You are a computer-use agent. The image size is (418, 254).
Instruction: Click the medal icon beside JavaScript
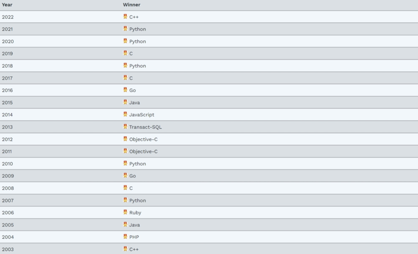pos(125,114)
